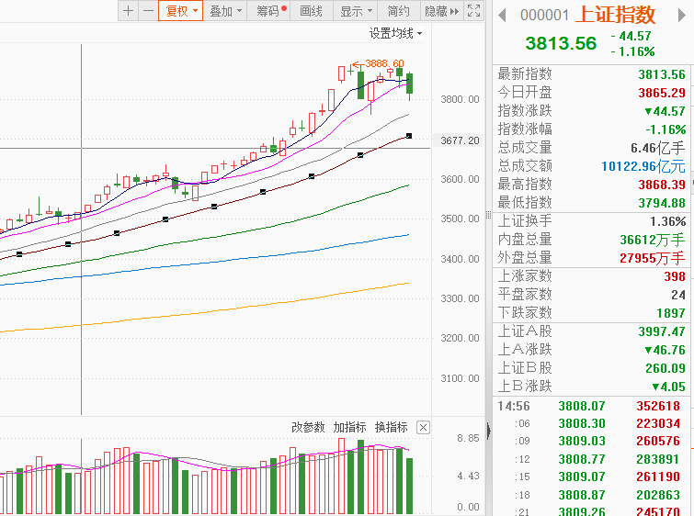Screen dimensions: 694x516
Task: Go to previous stock with left arrow
Action: (x=502, y=14)
